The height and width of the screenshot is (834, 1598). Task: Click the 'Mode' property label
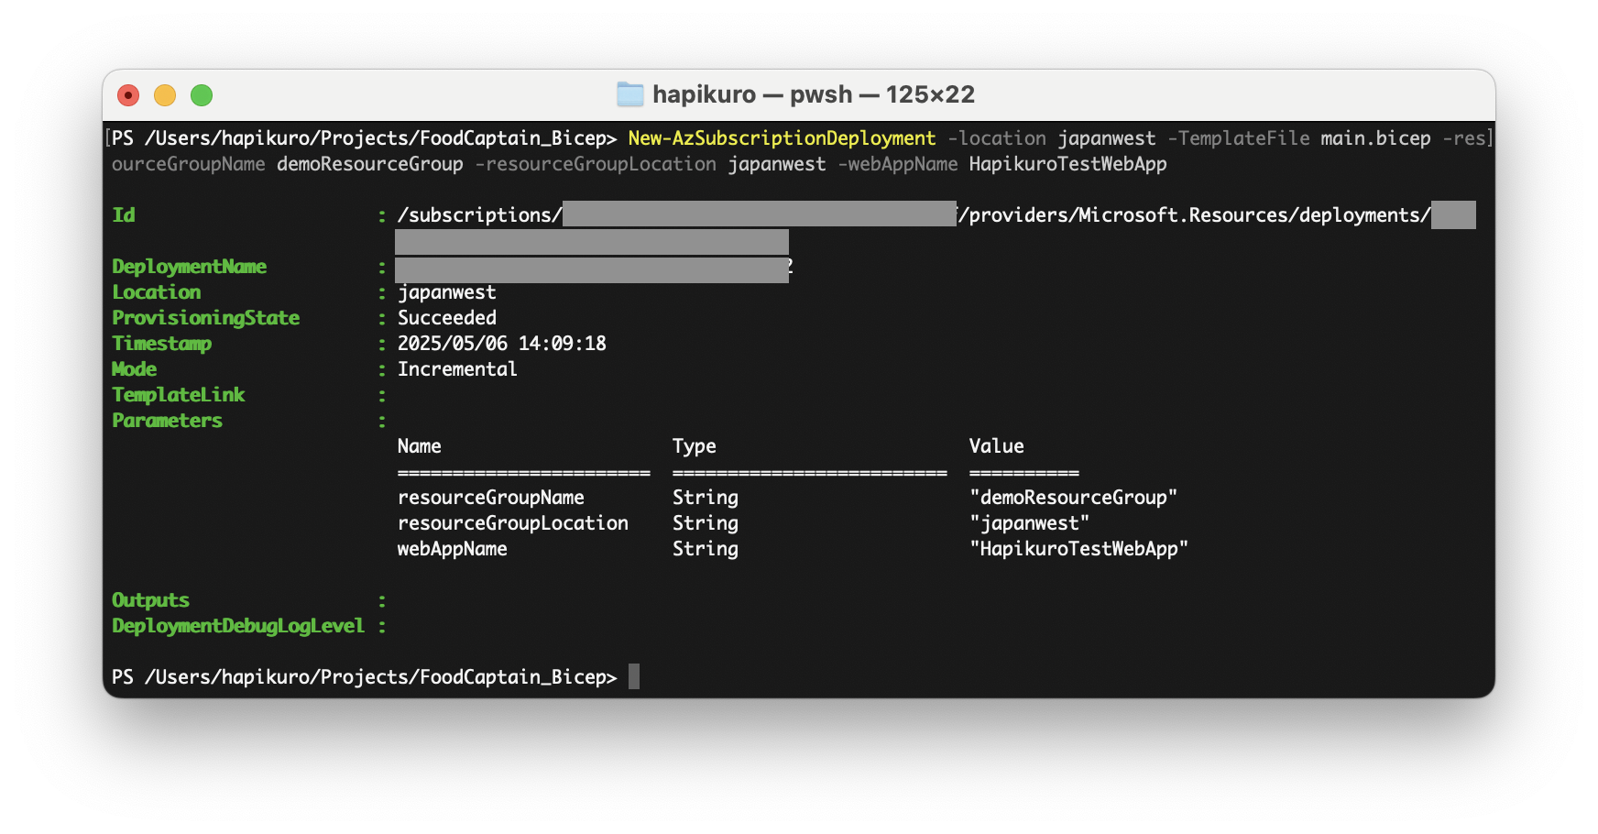(x=135, y=369)
